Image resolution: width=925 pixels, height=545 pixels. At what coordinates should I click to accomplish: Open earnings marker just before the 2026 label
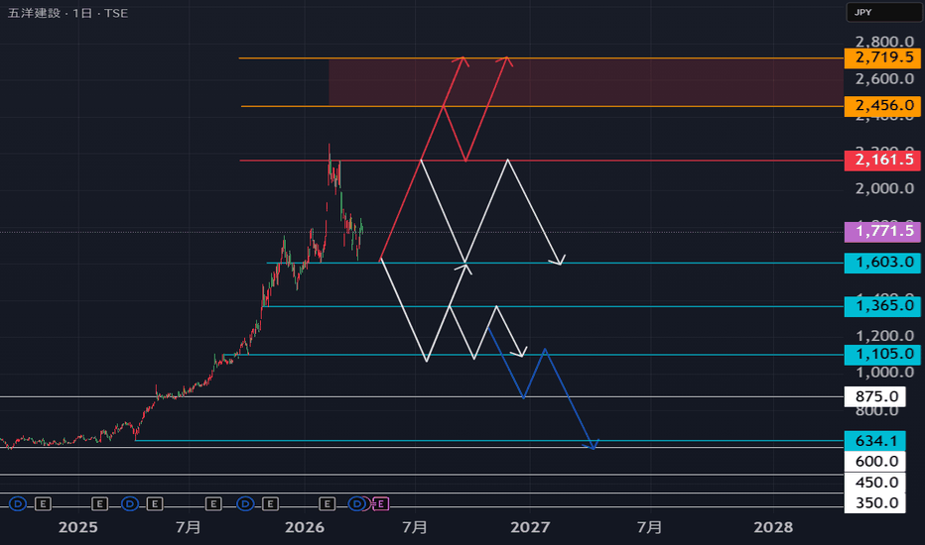coord(270,503)
